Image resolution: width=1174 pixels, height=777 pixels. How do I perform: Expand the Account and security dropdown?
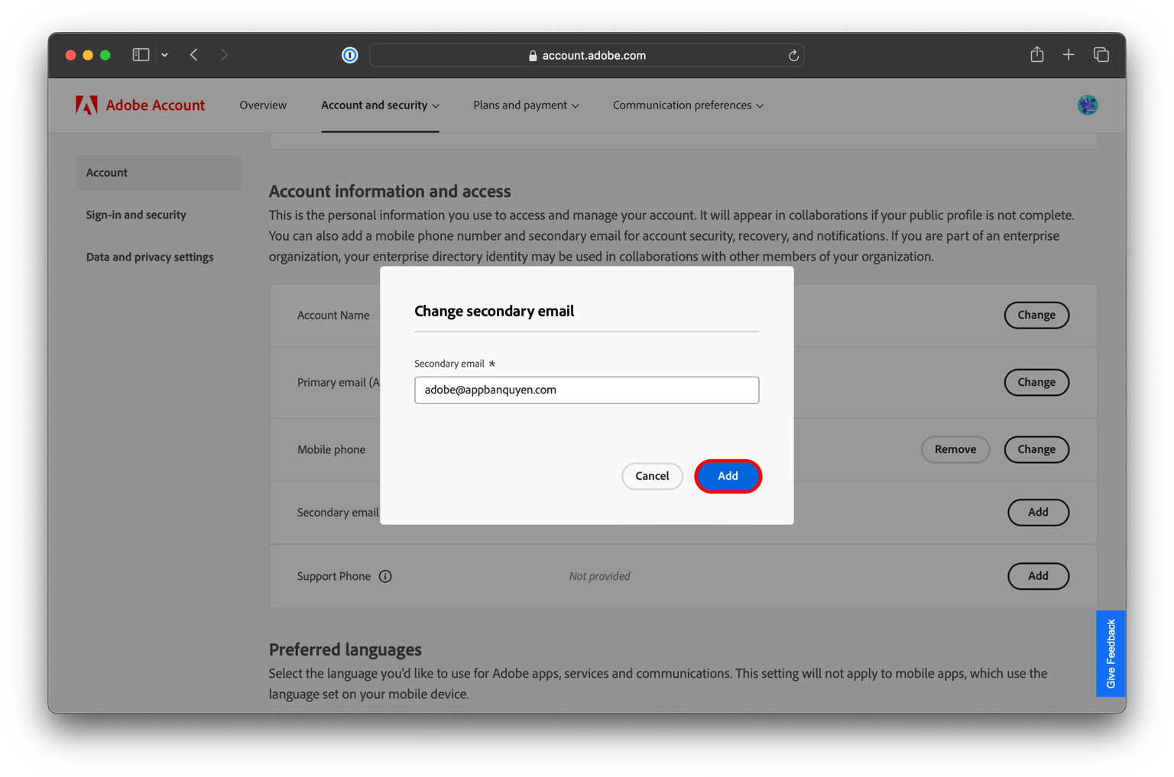(380, 105)
